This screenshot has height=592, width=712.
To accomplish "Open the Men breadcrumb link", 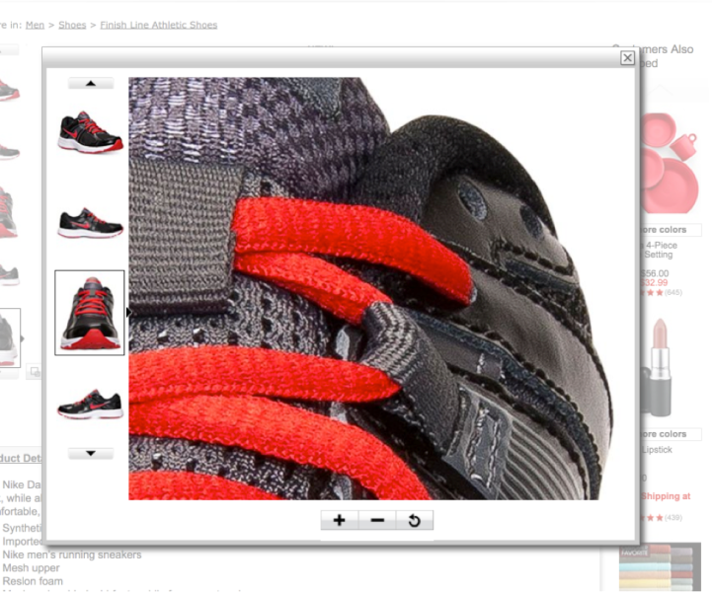I will click(35, 25).
